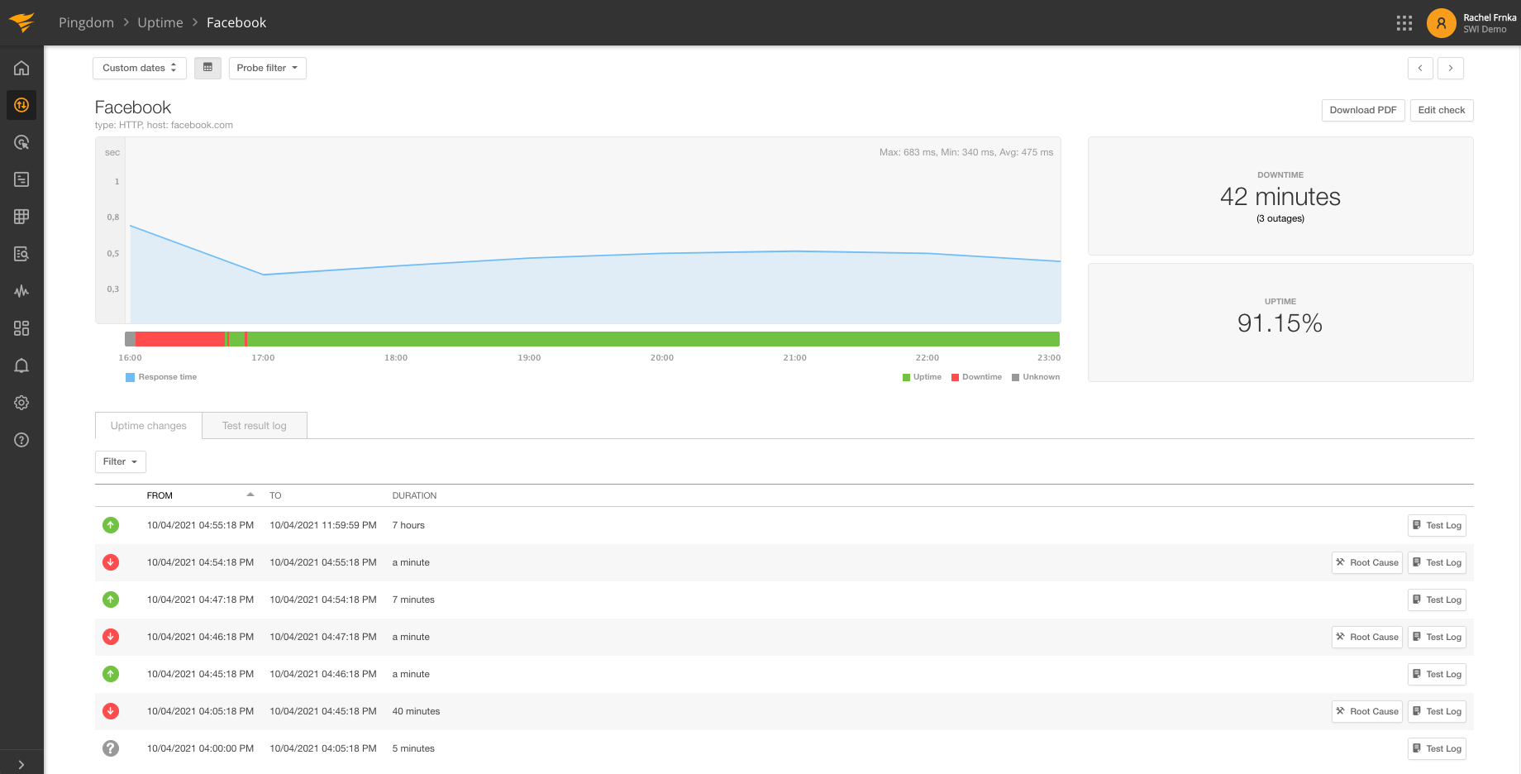Click the Pingdom breadcrumb
The height and width of the screenshot is (774, 1521).
click(86, 22)
